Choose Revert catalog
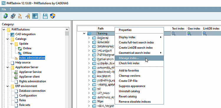Viewport: 221px width, 108px height. (x=139, y=97)
